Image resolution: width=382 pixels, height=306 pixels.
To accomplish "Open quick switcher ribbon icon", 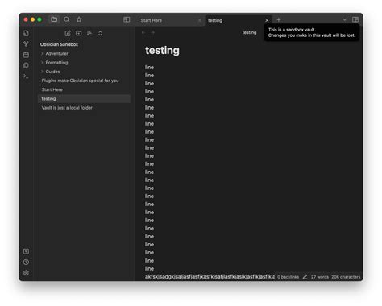I will [26, 33].
